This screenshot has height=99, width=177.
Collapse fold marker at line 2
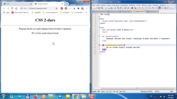[x=99, y=16]
